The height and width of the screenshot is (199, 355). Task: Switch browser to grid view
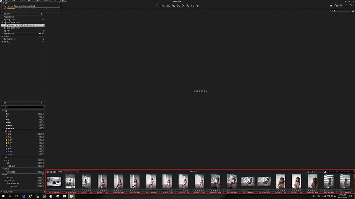(48, 171)
